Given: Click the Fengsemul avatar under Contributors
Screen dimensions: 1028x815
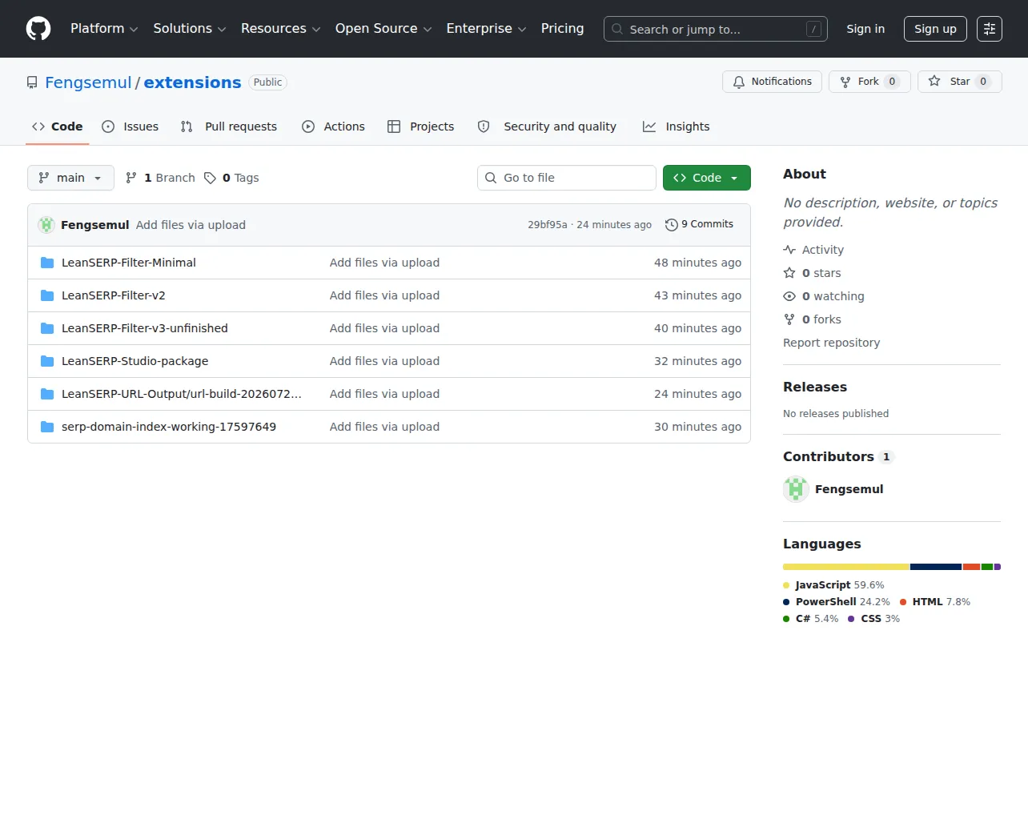Looking at the screenshot, I should click(796, 489).
